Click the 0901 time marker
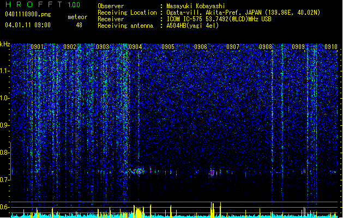Screen dimensions: 343x218 [x=37, y=47]
